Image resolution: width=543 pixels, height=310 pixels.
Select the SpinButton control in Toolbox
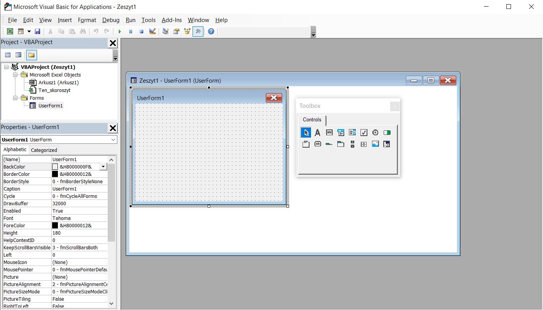pyautogui.click(x=364, y=144)
